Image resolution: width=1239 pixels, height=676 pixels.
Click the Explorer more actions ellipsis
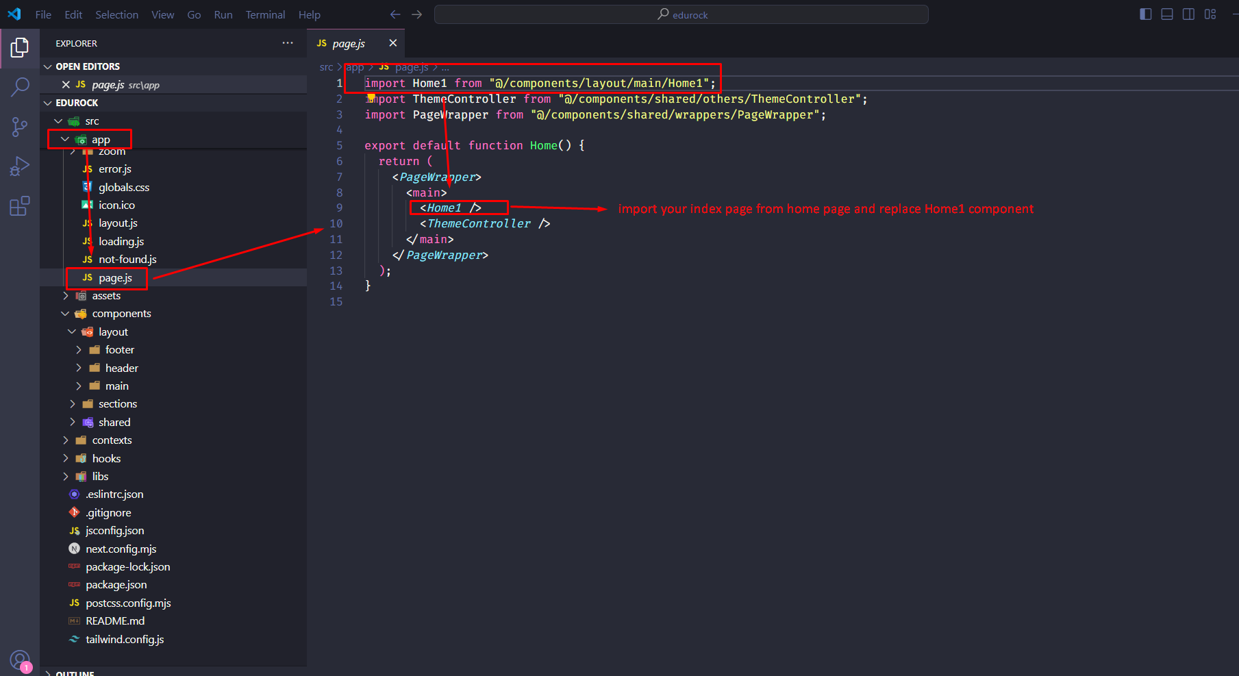tap(288, 43)
